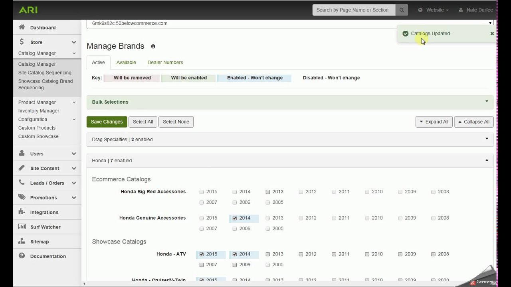Click the Store dollar sign icon
The width and height of the screenshot is (511, 287).
22,42
